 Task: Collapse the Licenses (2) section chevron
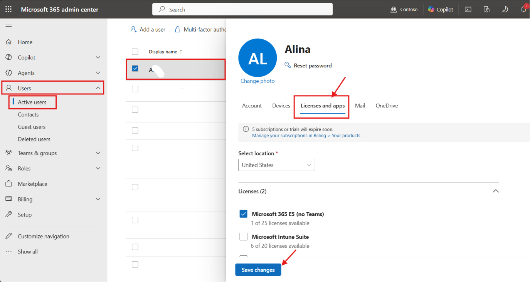click(x=496, y=191)
